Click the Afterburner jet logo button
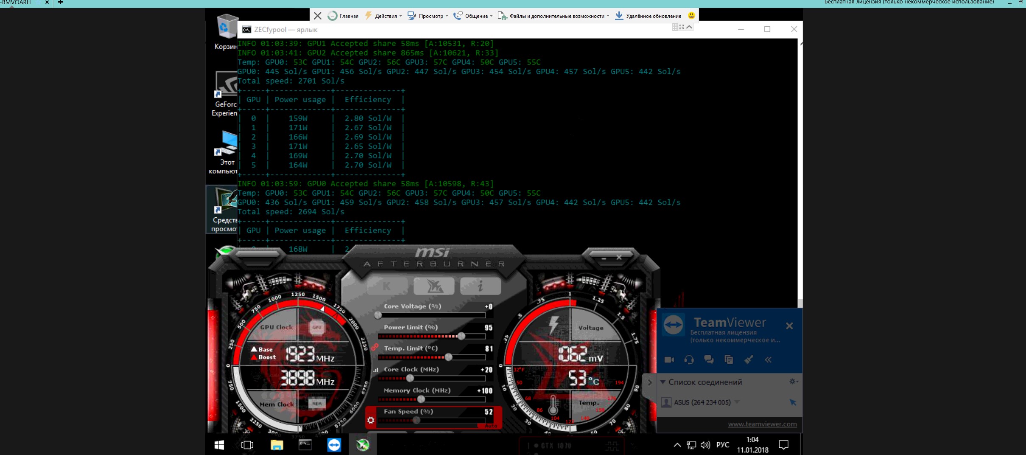The width and height of the screenshot is (1026, 455). pos(434,286)
